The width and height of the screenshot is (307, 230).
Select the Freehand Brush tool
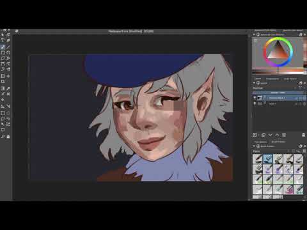[3, 47]
